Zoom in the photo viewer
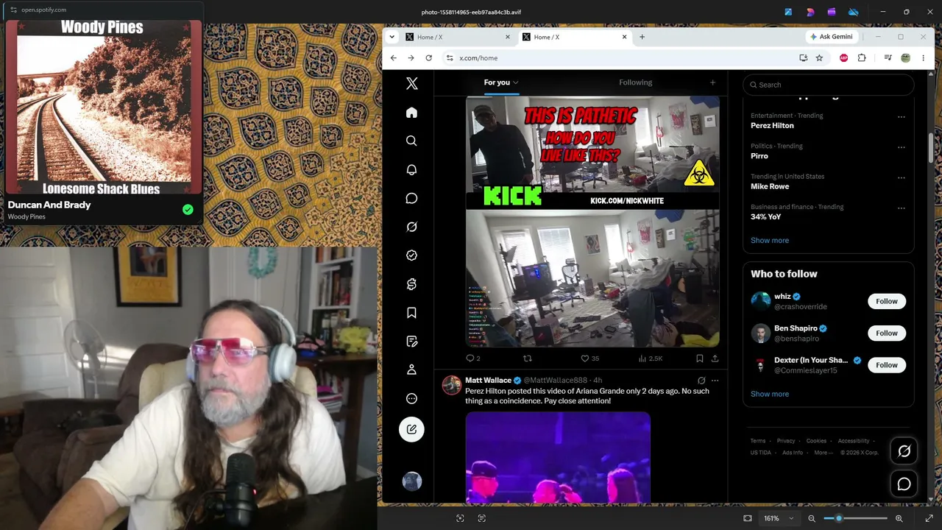Viewport: 942px width, 530px height. coord(899,518)
